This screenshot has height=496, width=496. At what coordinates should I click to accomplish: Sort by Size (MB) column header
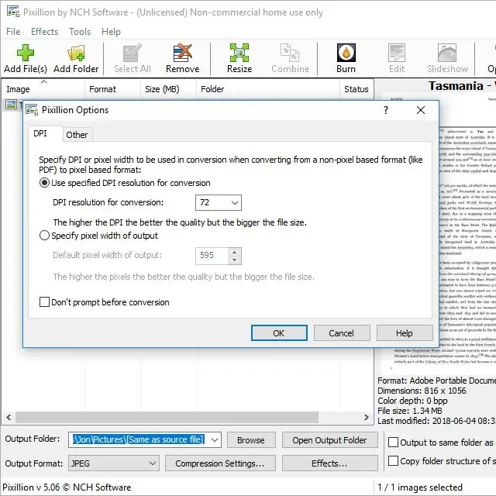[x=168, y=89]
